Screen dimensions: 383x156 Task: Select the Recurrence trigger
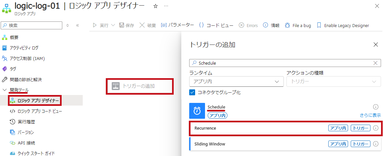click(x=285, y=128)
